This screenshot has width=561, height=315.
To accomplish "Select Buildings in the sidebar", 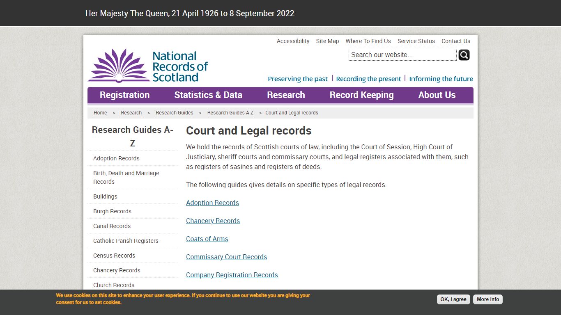I will [105, 196].
